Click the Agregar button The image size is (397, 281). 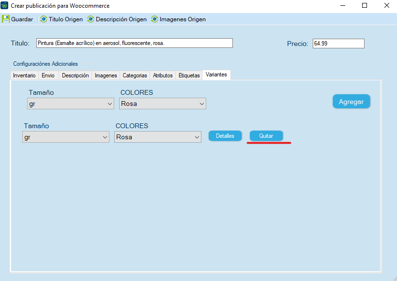pyautogui.click(x=351, y=102)
